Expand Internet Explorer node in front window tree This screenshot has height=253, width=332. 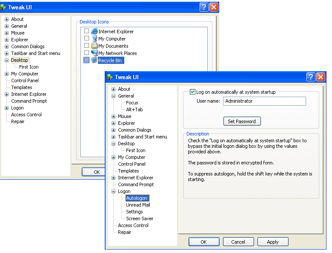(x=114, y=178)
